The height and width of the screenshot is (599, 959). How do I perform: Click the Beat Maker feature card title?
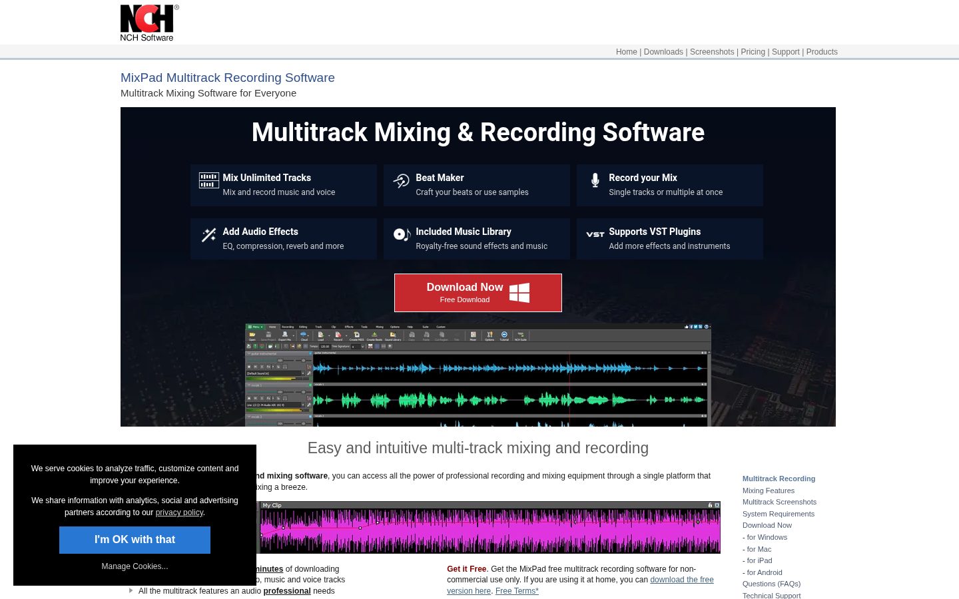440,178
